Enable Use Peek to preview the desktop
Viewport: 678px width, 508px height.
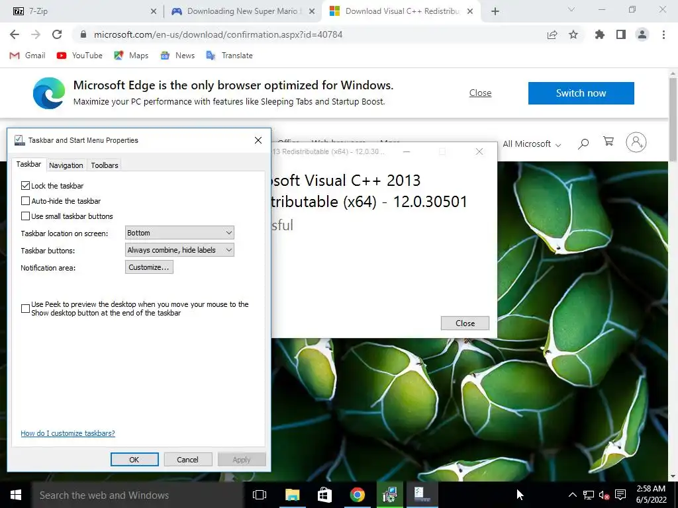(x=26, y=308)
